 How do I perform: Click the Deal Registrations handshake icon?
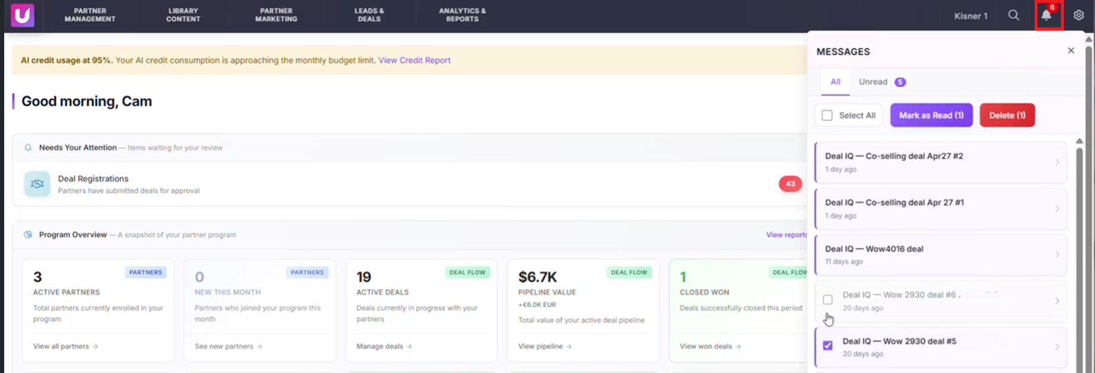(x=37, y=184)
